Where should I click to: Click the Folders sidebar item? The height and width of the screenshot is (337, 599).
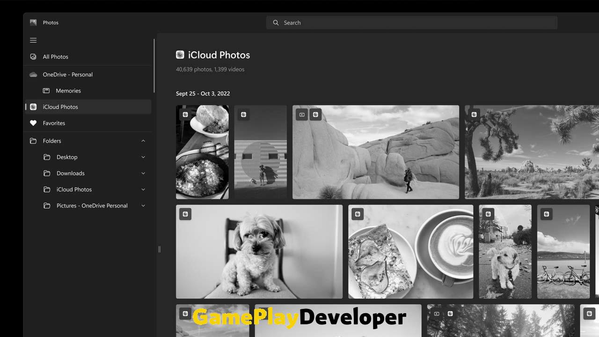click(88, 141)
